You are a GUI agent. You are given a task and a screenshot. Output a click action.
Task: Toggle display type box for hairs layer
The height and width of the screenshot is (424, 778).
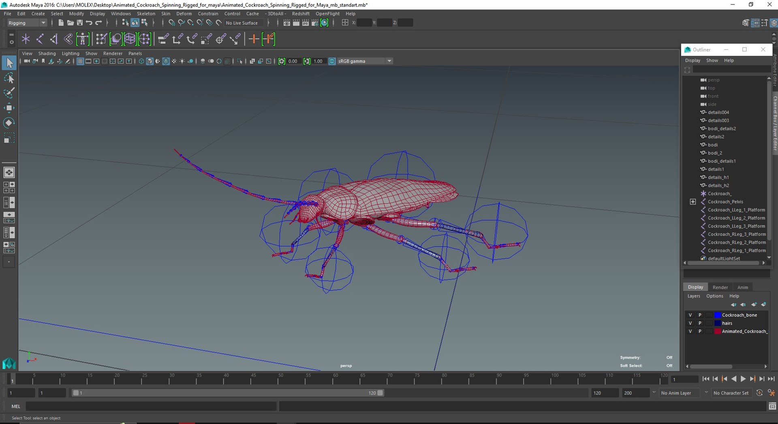709,323
